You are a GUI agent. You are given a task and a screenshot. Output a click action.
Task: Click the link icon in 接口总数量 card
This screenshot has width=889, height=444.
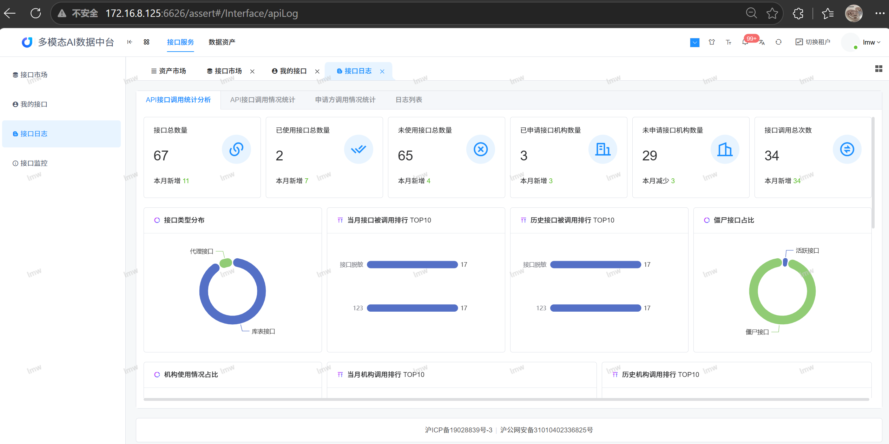(236, 149)
